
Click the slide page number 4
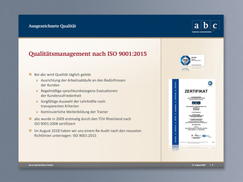pyautogui.click(x=213, y=165)
